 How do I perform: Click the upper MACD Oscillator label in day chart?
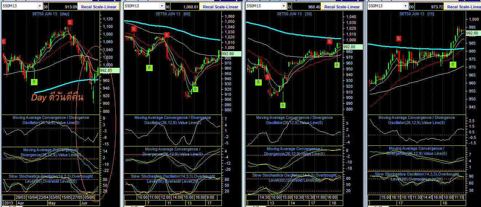(x=51, y=120)
